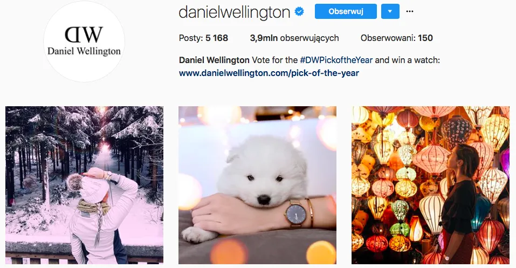This screenshot has width=516, height=268.
Task: Click the Daniel Wellington DW profile picture
Action: 84,42
